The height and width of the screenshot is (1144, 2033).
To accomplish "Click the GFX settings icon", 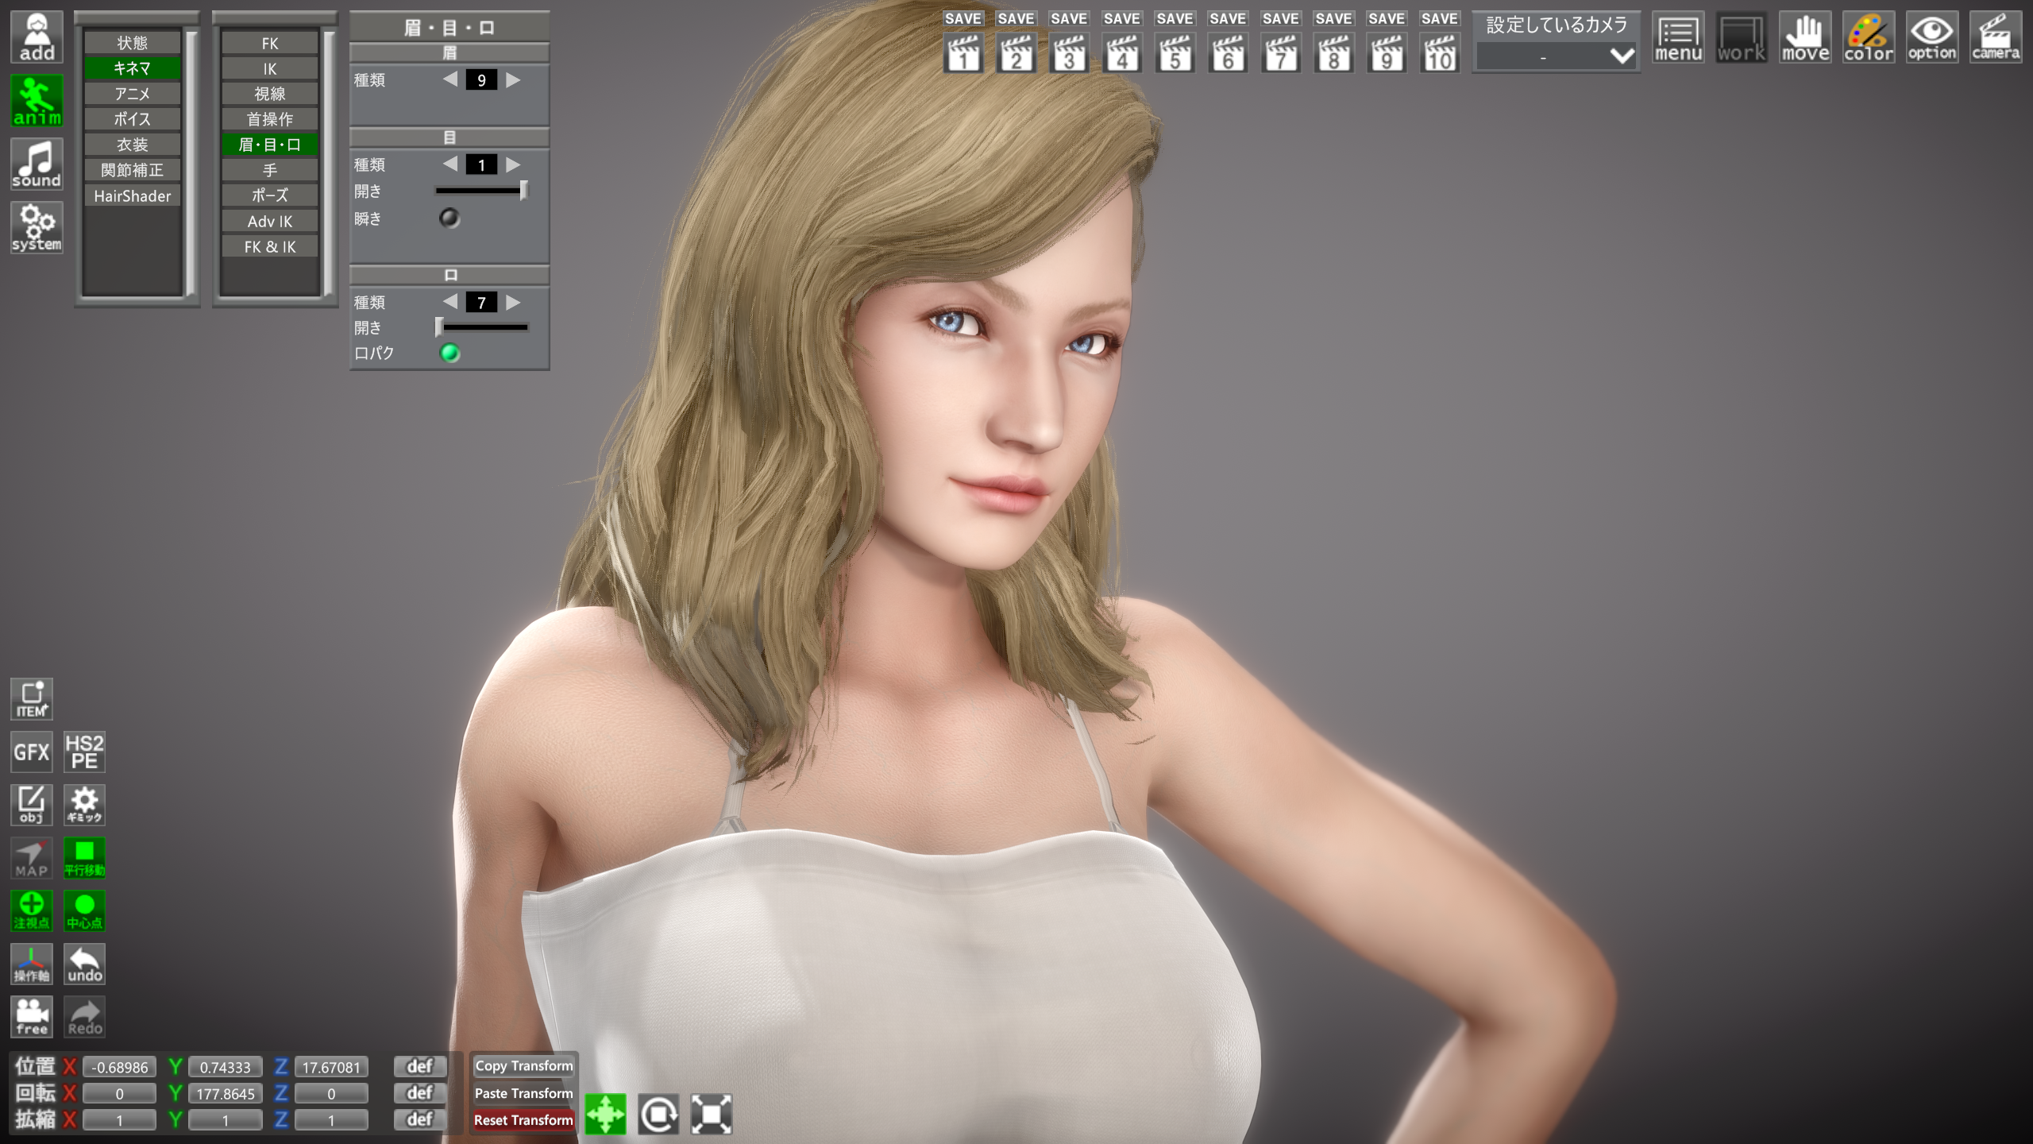I will [32, 752].
